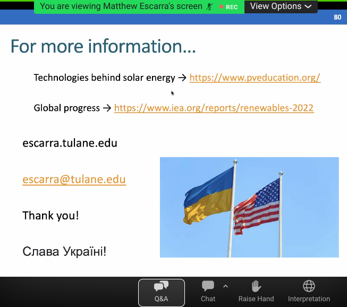Open the Chat window
The width and height of the screenshot is (347, 307).
(x=208, y=292)
